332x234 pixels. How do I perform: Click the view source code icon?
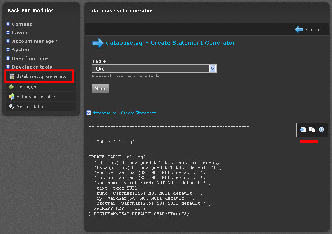303,130
